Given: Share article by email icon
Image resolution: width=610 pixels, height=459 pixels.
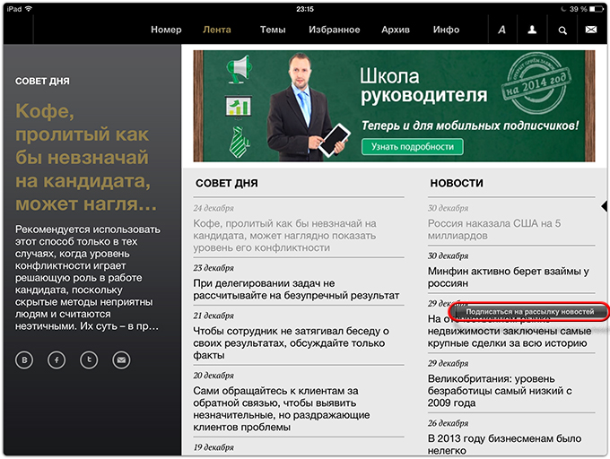Looking at the screenshot, I should [x=121, y=359].
